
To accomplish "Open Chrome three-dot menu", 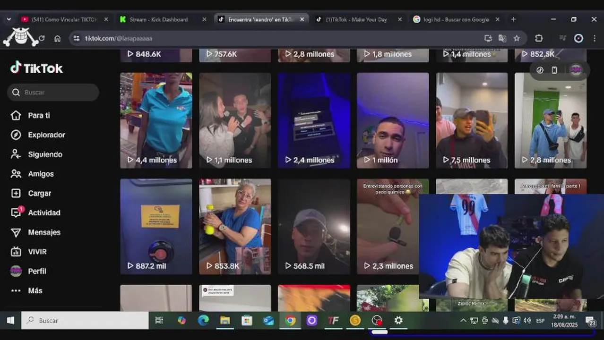I will 594,38.
